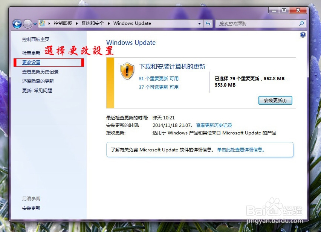Open help with the blue question mark
This screenshot has width=321, height=232.
pos(303,35)
